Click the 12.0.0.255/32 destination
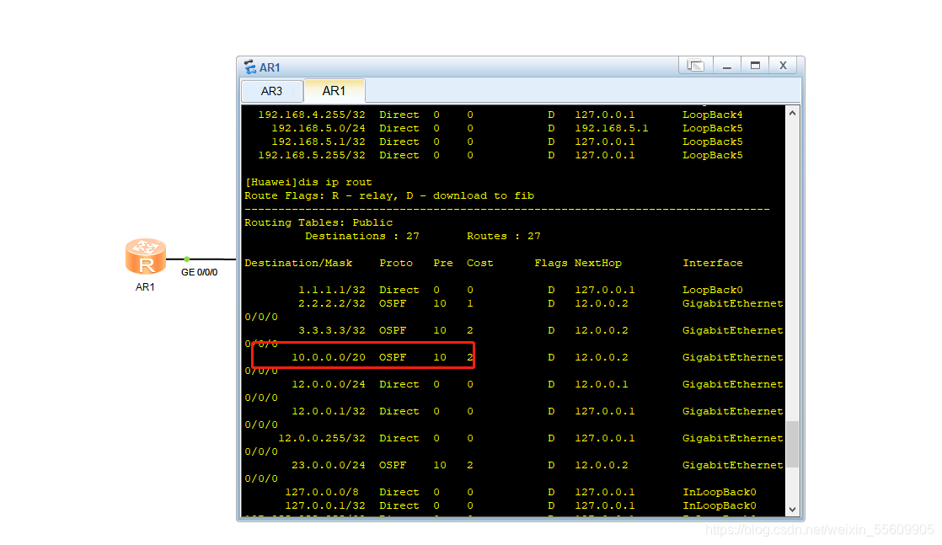Viewport: 942px width, 545px height. tap(322, 438)
